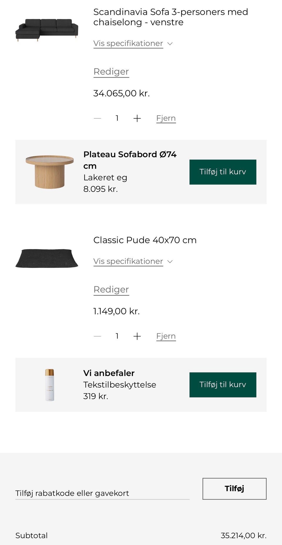This screenshot has height=545, width=282.
Task: Increase quantity of Classic Pude
Action: (137, 336)
